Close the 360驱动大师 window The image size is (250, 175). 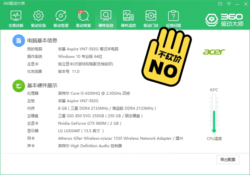tap(246, 4)
